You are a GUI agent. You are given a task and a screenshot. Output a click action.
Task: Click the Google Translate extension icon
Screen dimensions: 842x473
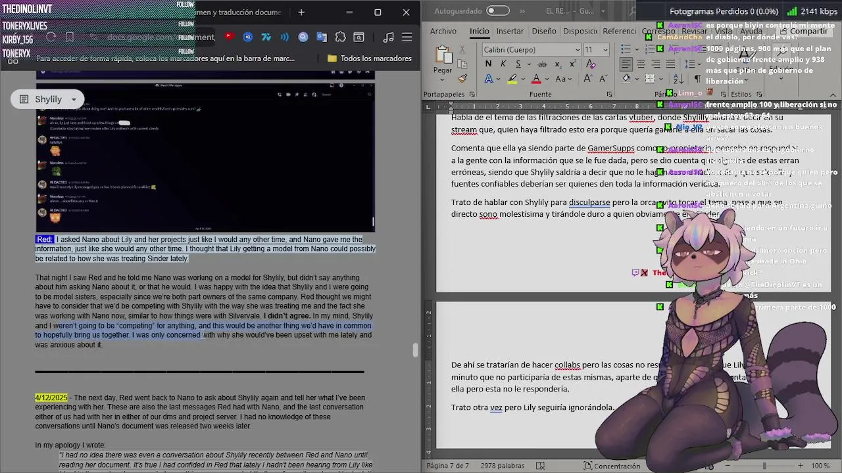(322, 37)
